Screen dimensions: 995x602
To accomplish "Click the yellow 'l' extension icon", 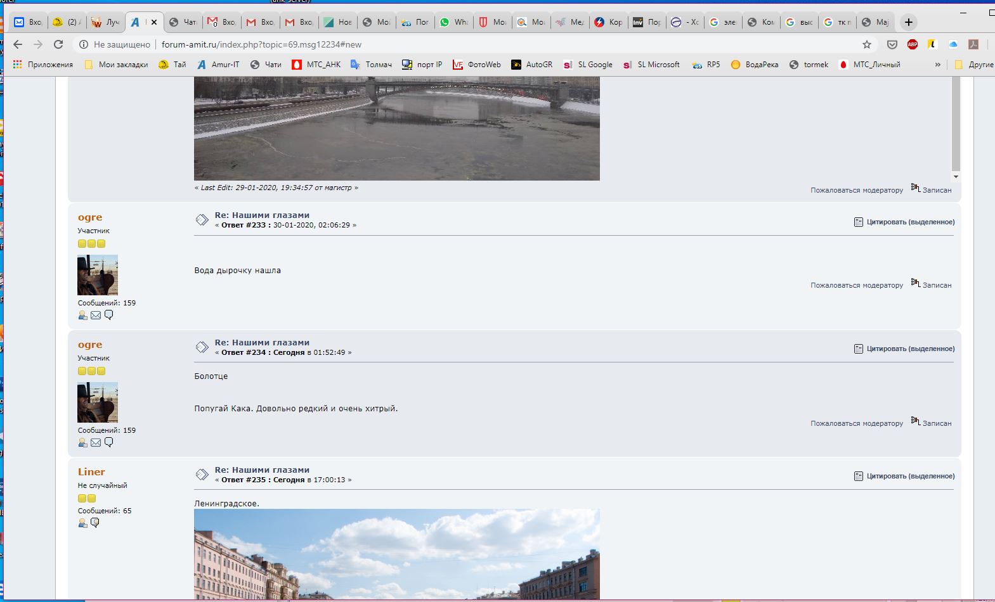I will (x=932, y=44).
